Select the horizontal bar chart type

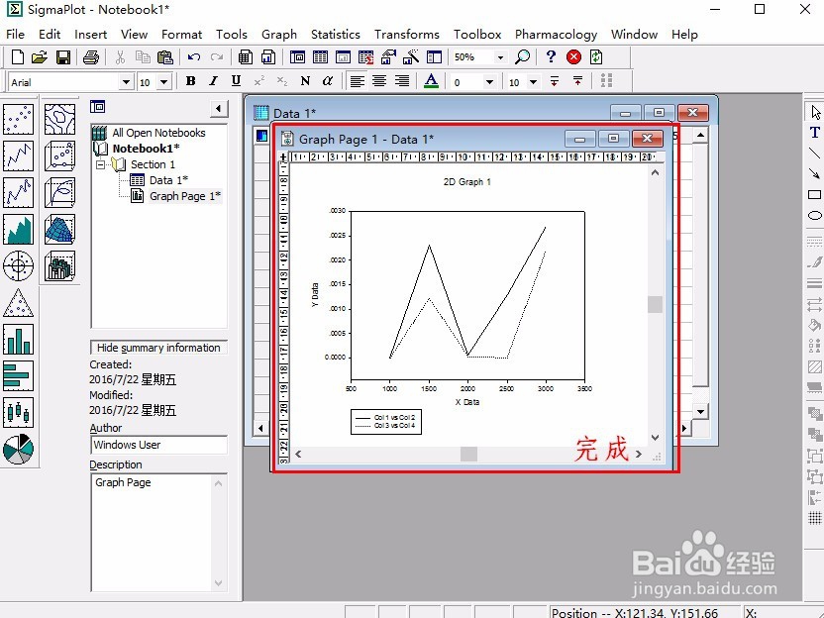click(19, 375)
